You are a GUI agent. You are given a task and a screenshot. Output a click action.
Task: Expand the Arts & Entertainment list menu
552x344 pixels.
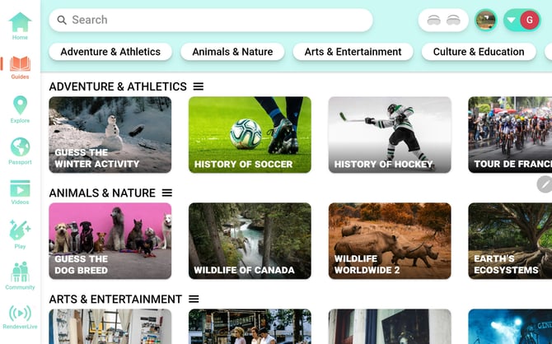(x=194, y=299)
